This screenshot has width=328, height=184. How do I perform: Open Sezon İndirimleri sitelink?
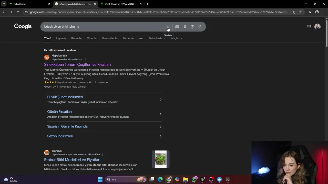coord(60,136)
